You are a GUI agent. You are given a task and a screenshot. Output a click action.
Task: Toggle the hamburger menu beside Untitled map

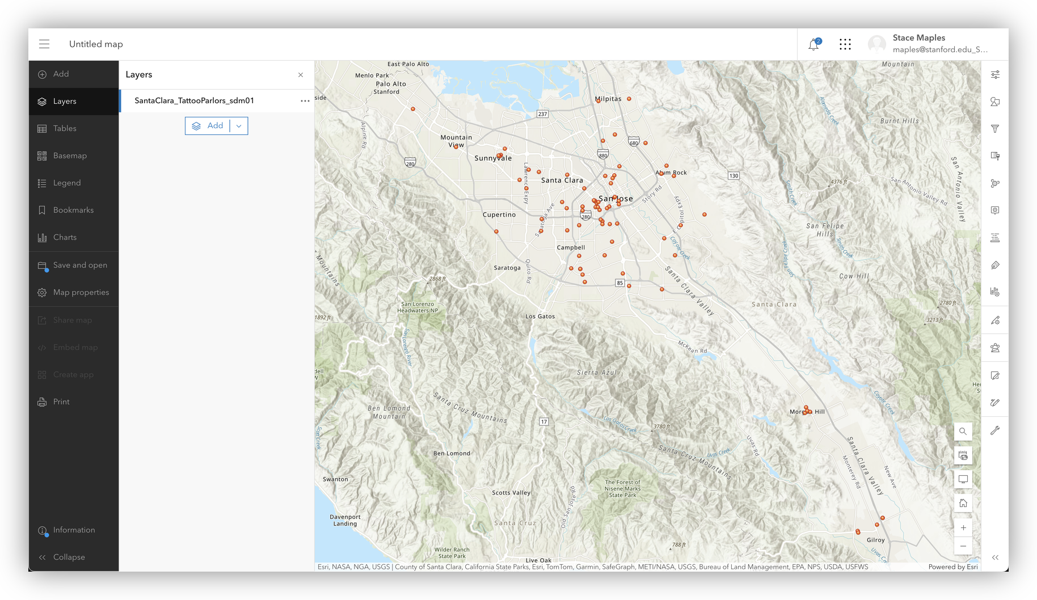pos(44,44)
